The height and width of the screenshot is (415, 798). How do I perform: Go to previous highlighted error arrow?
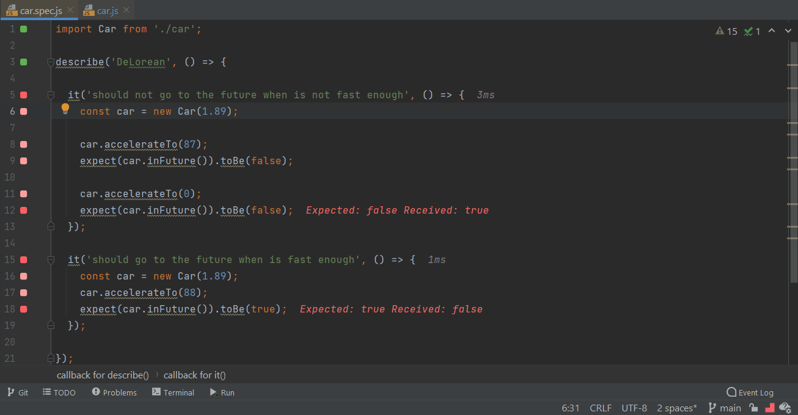[x=772, y=31]
